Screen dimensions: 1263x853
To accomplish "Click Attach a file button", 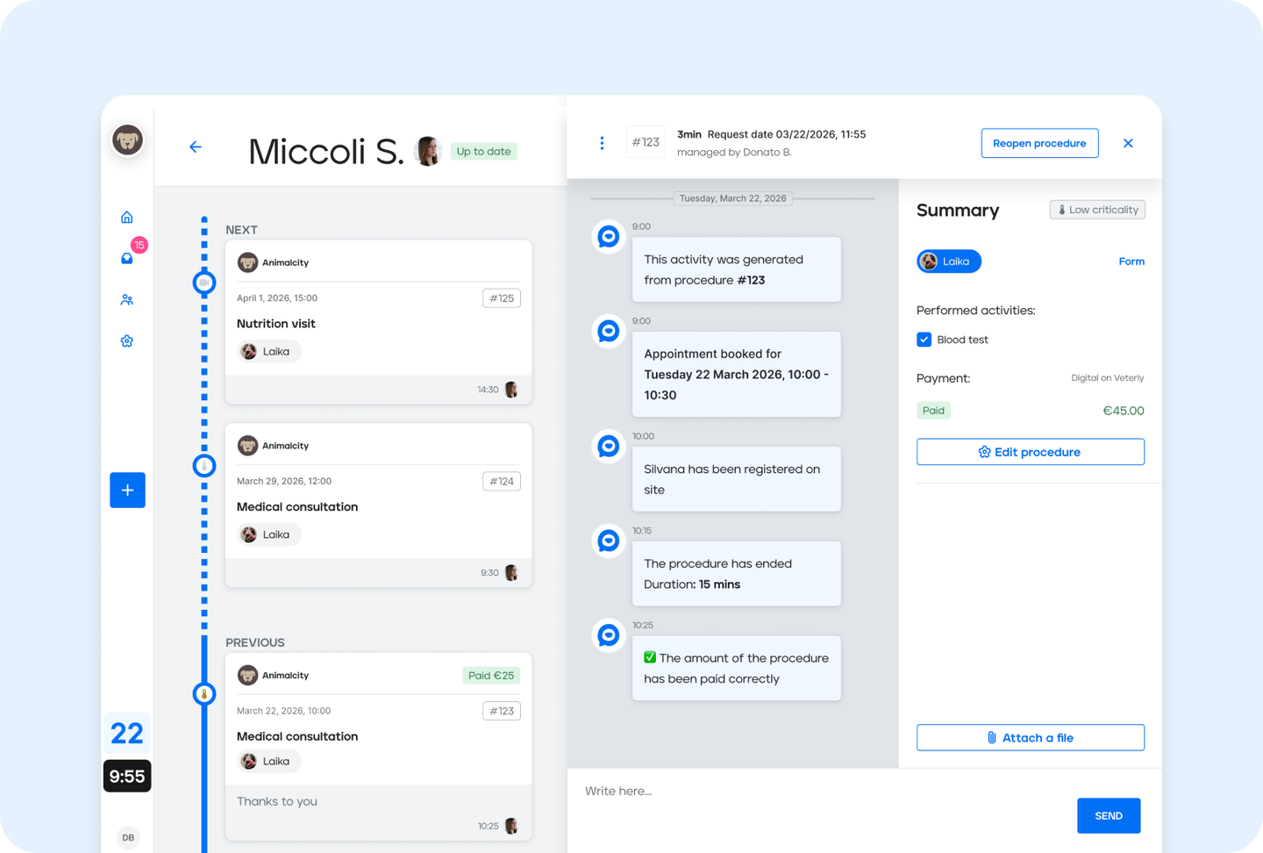I will point(1031,738).
